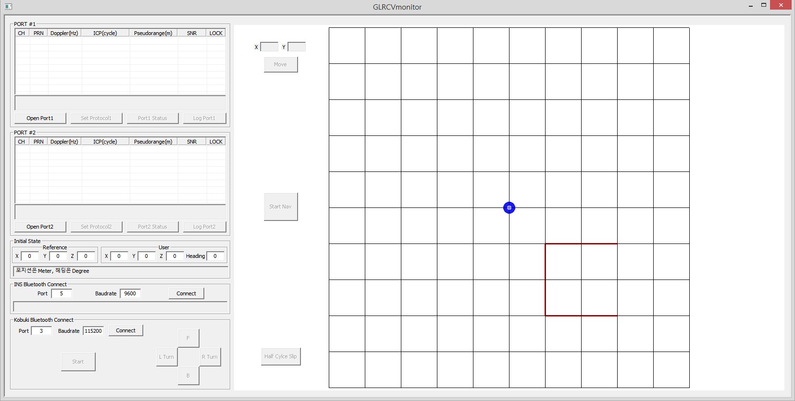795x401 pixels.
Task: Click the B backward button
Action: pyautogui.click(x=188, y=376)
